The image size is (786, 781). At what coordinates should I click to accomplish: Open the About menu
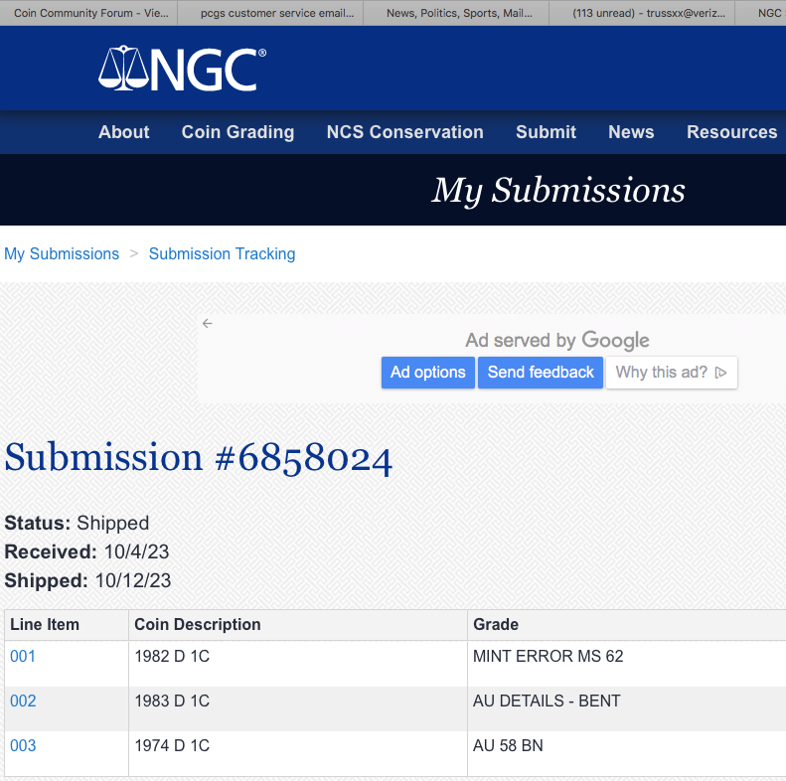pyautogui.click(x=124, y=132)
